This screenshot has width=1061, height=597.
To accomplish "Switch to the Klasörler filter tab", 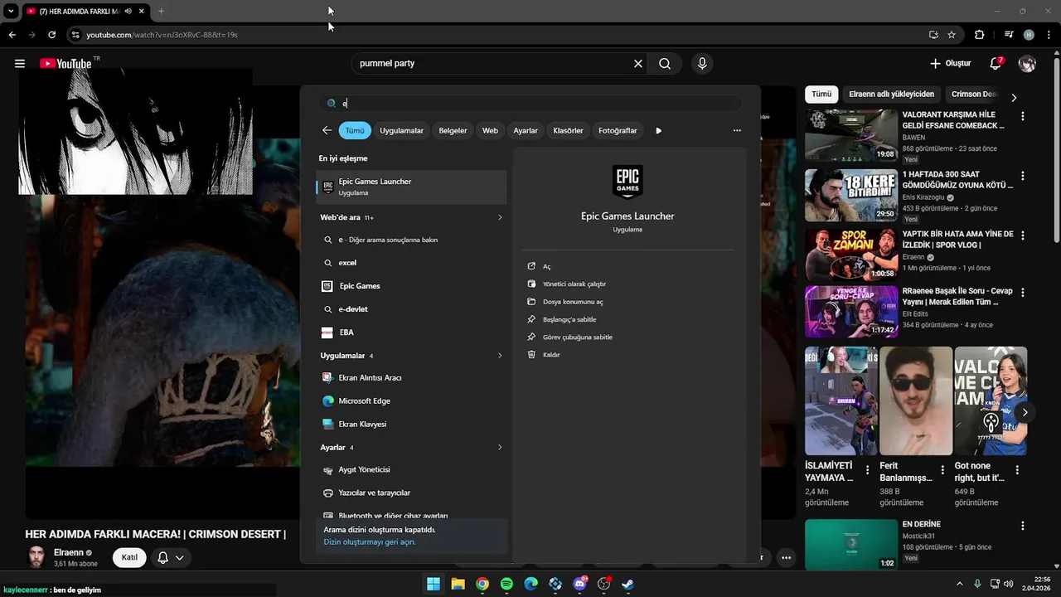I will point(568,130).
